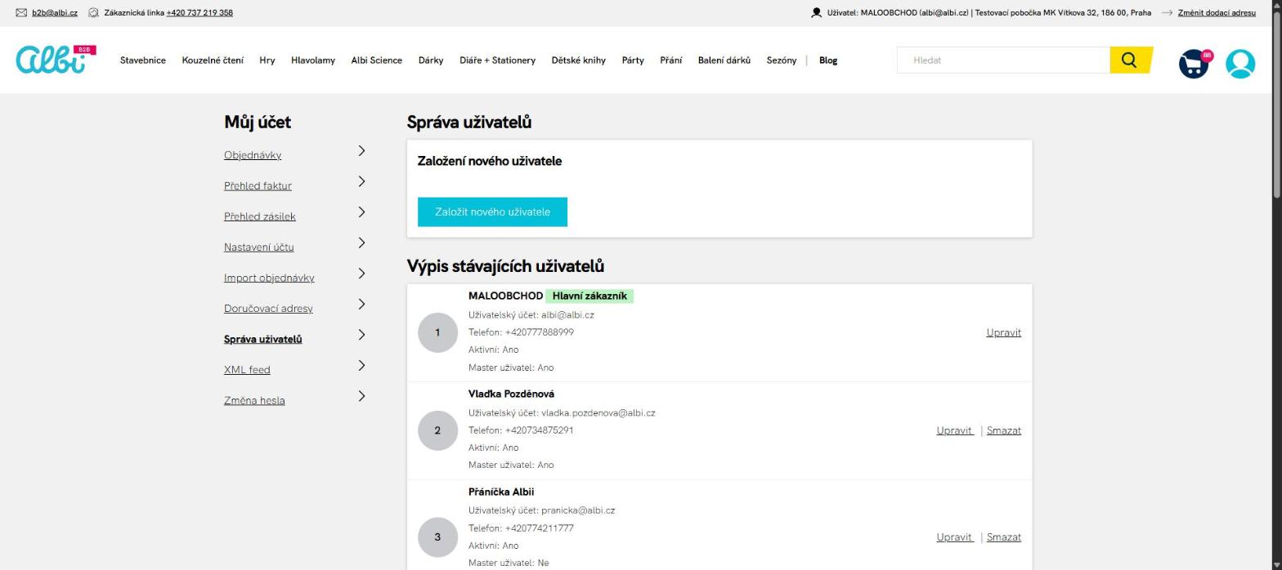Screen dimensions: 1282x570
Task: Open the Sezóny menu category
Action: coord(782,60)
